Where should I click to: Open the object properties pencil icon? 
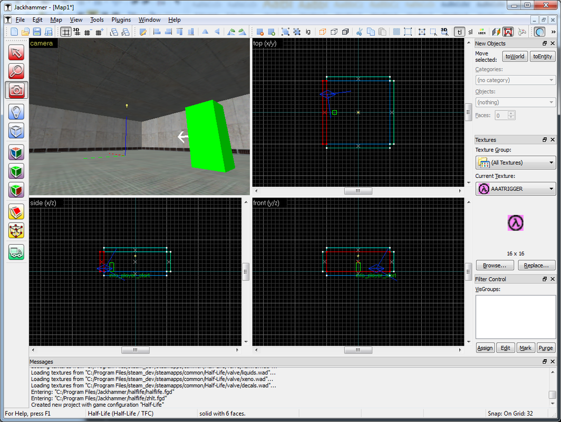click(x=143, y=32)
